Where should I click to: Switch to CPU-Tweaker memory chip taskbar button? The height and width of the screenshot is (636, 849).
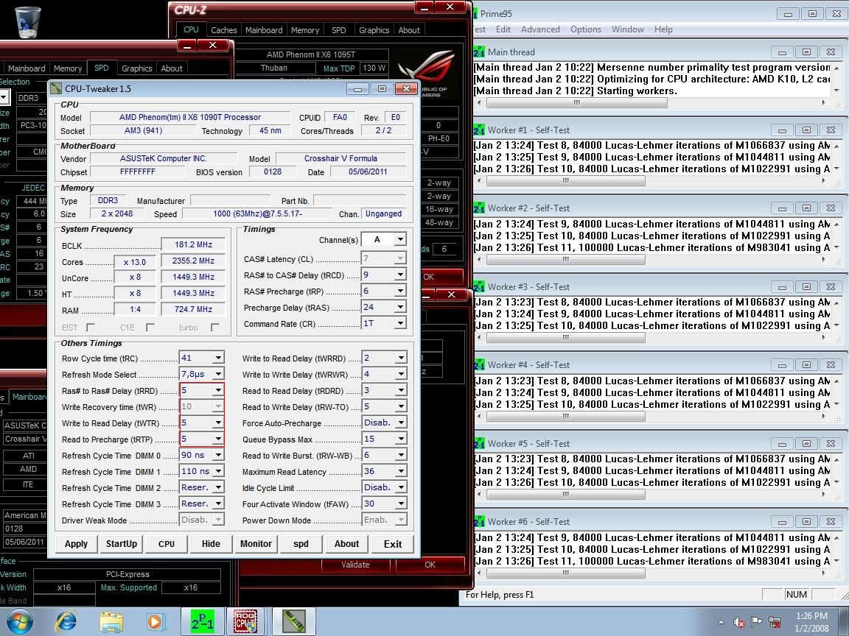294,622
